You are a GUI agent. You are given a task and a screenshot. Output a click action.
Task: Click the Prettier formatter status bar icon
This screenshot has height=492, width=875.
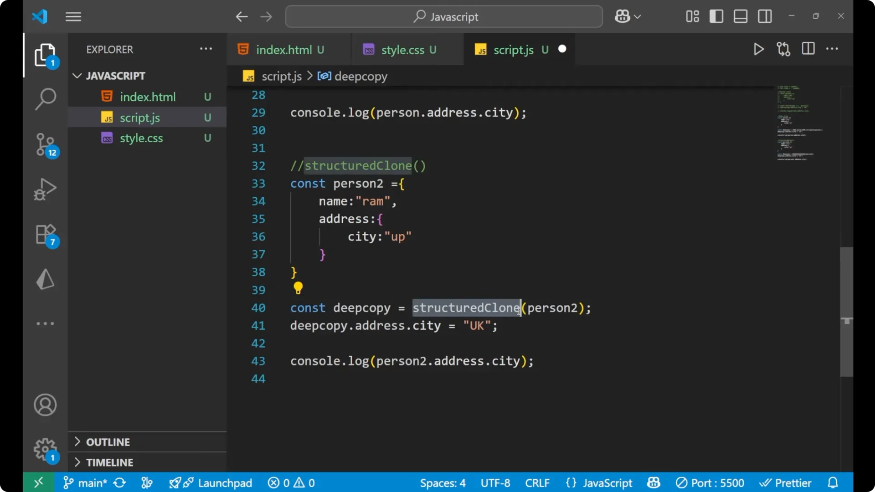click(786, 482)
